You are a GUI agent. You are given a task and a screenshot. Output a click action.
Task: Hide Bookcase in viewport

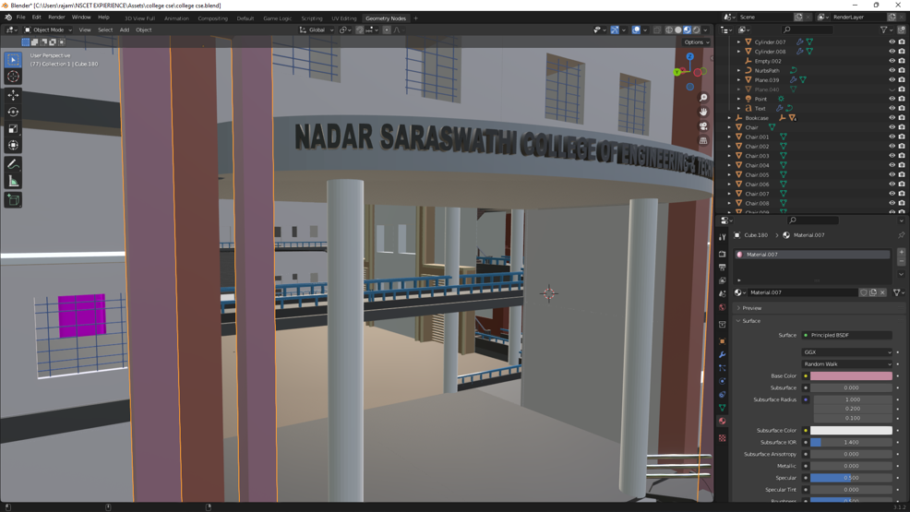892,118
